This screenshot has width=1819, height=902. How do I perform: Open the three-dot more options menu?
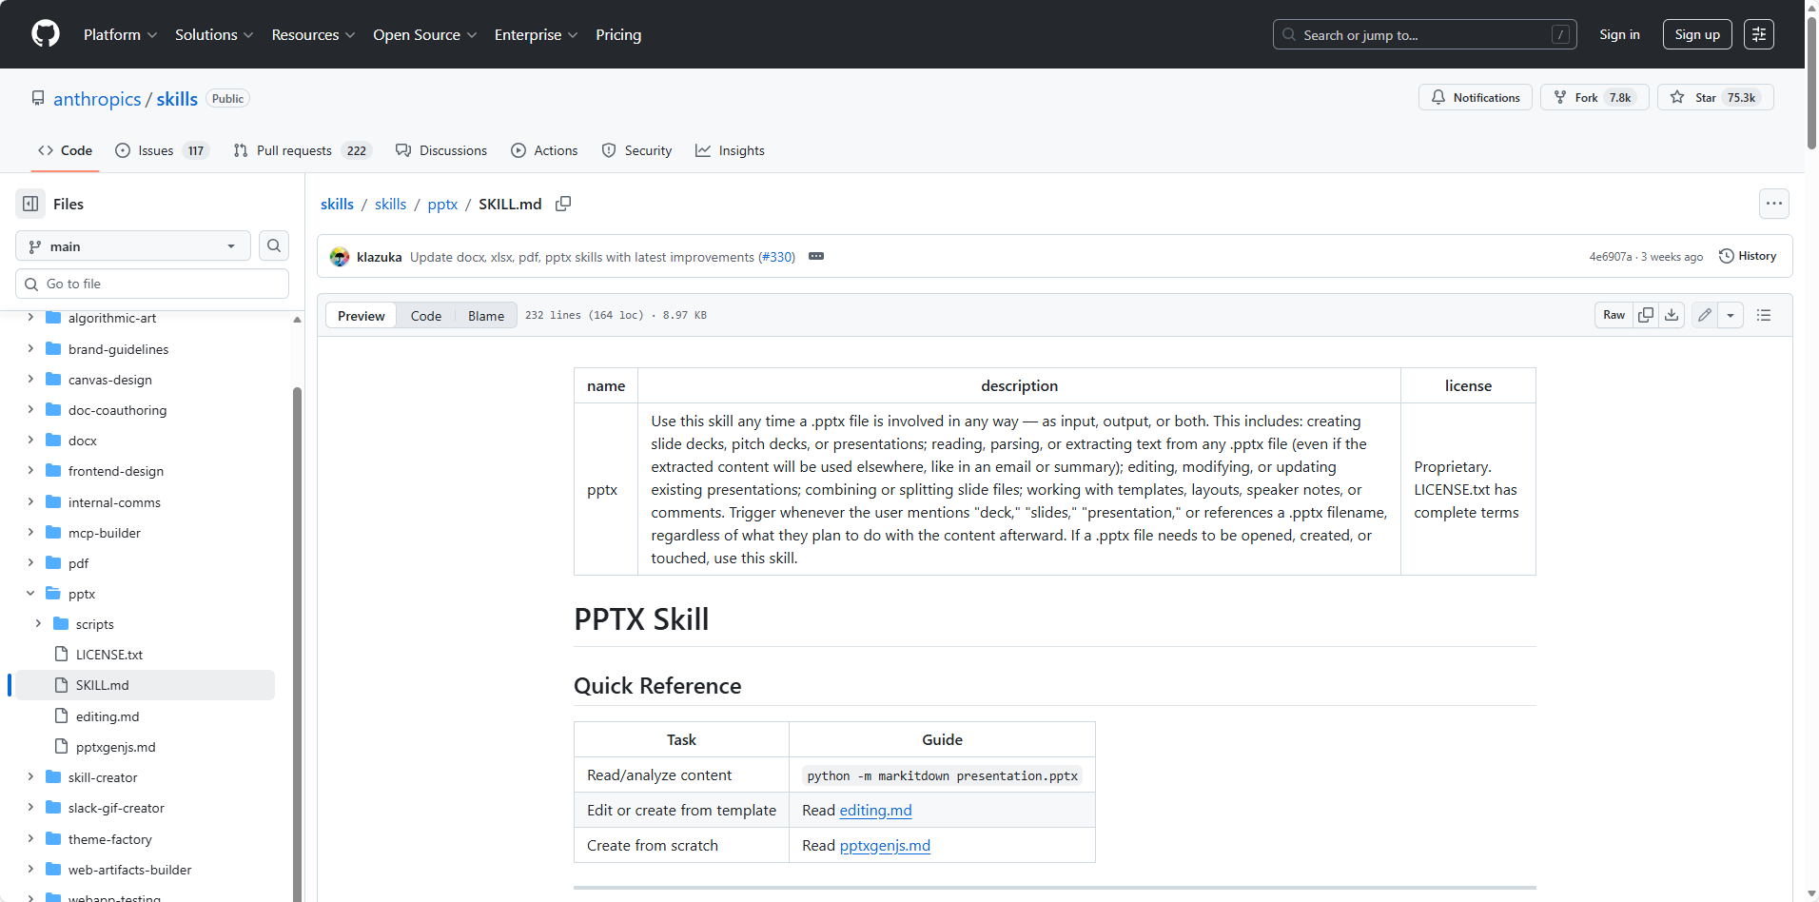click(x=1773, y=204)
